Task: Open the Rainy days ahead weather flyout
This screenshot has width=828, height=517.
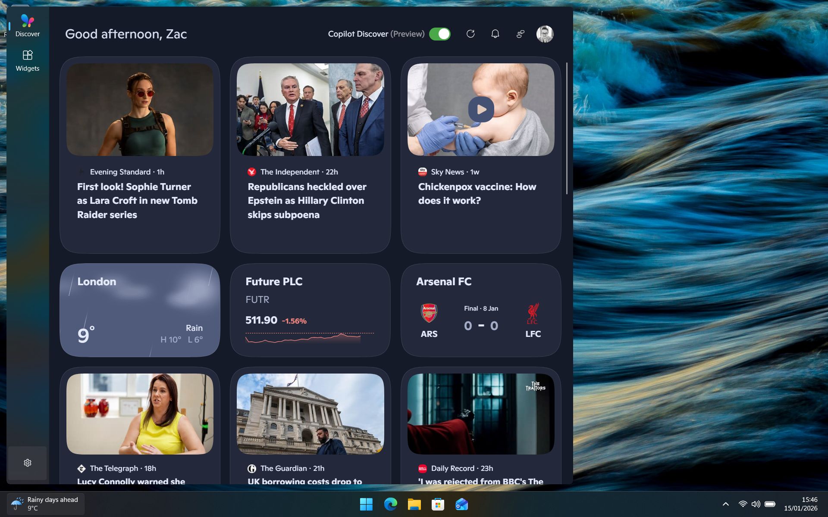Action: tap(45, 503)
